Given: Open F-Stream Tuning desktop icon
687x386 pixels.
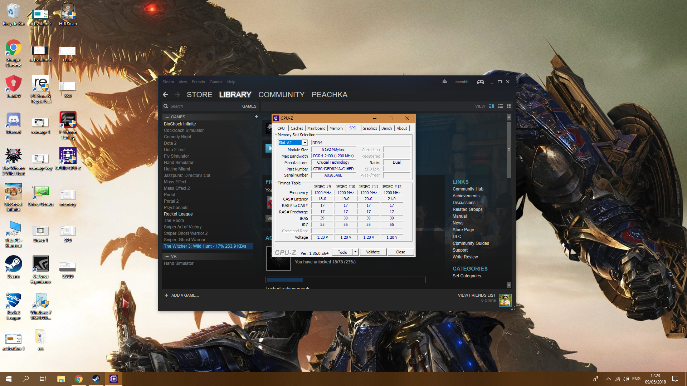Looking at the screenshot, I should coord(68,125).
